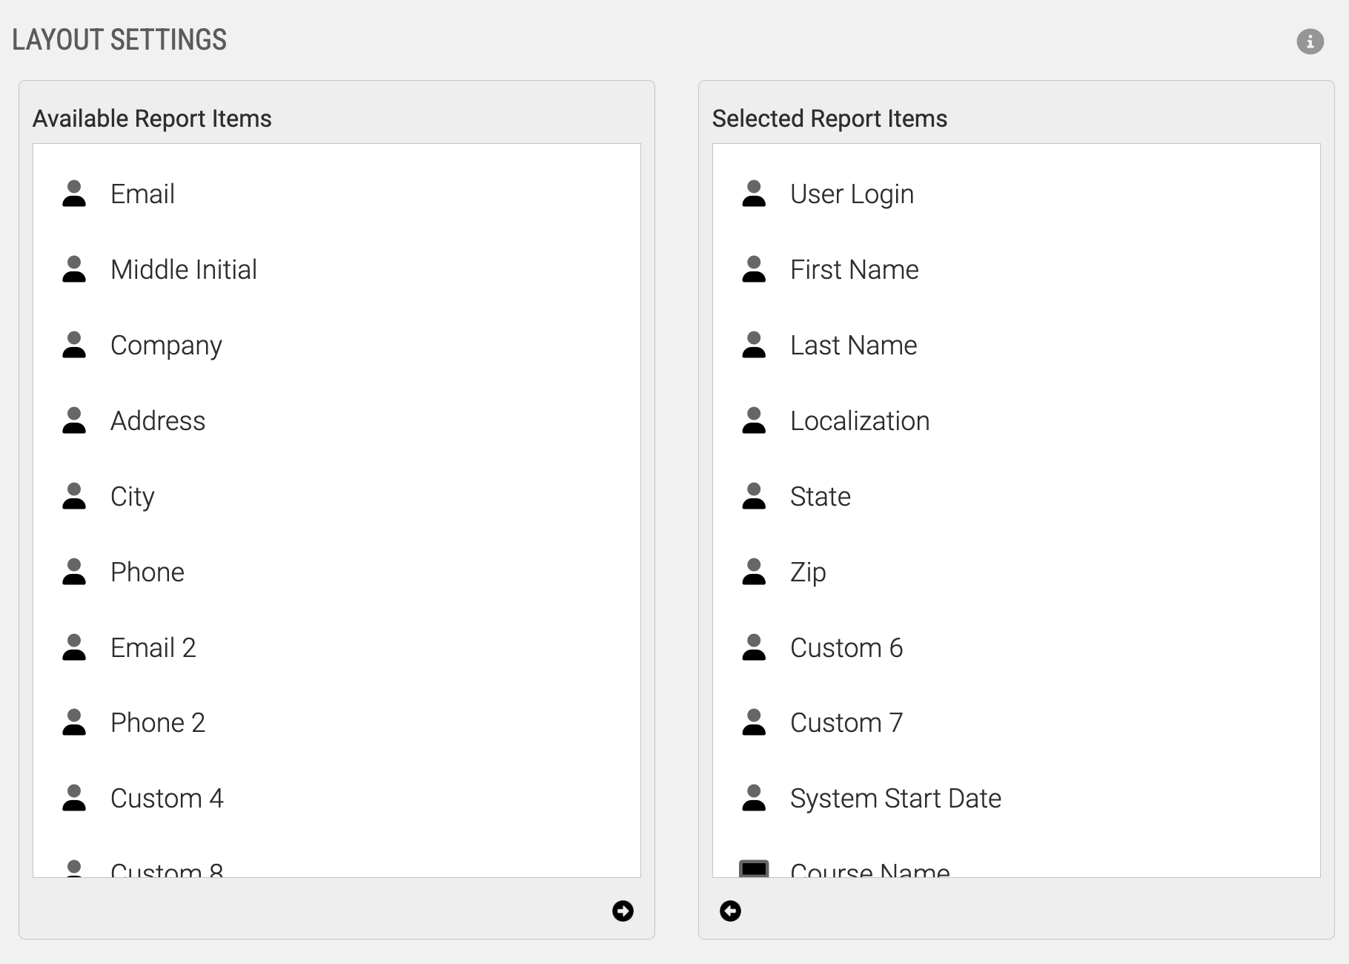Select Middle Initial in available items

183,270
